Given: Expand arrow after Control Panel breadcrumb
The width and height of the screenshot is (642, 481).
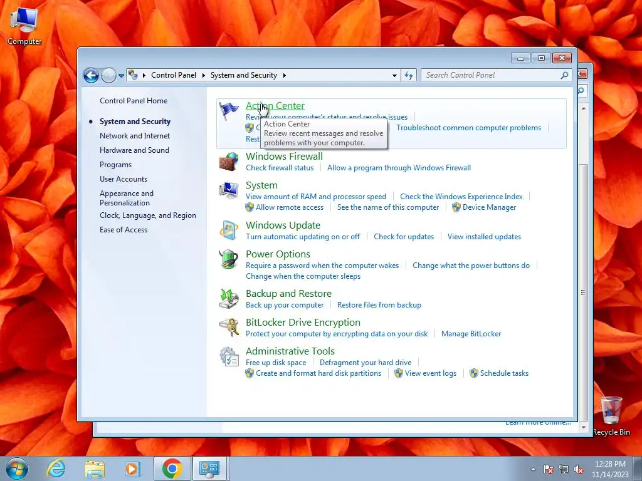Looking at the screenshot, I should [x=204, y=75].
